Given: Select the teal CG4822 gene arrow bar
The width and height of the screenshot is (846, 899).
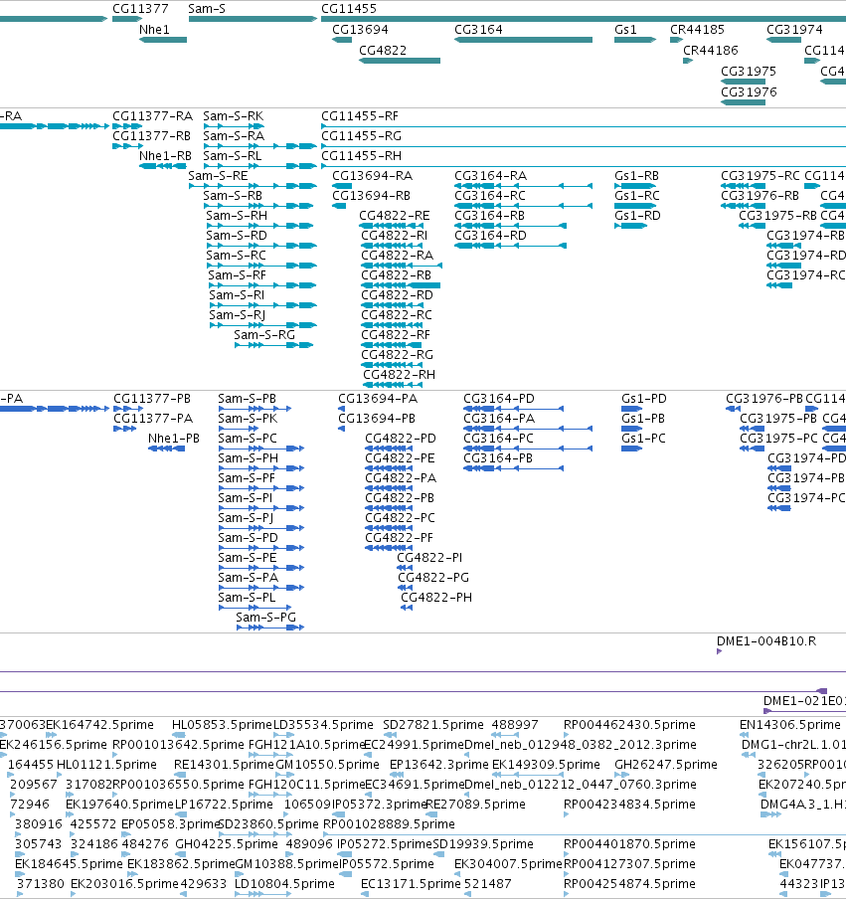Looking at the screenshot, I should tap(400, 61).
